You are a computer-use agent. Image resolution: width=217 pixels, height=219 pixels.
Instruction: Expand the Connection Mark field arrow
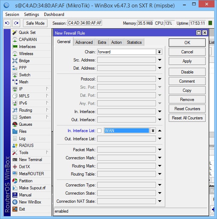tap(160, 158)
